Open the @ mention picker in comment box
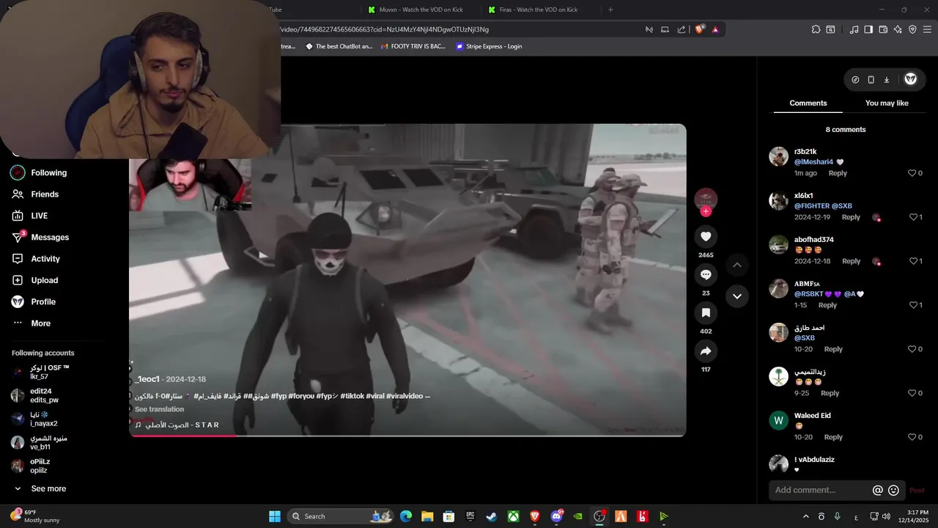The width and height of the screenshot is (938, 528). tap(878, 490)
